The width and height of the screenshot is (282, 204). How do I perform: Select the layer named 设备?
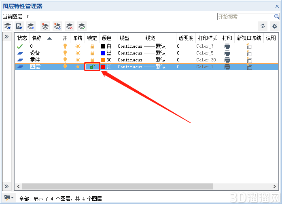[x=35, y=53]
